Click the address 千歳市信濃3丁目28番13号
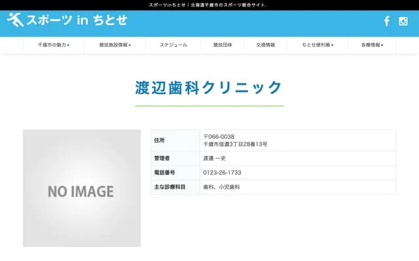Image resolution: width=419 pixels, height=261 pixels. pyautogui.click(x=235, y=144)
